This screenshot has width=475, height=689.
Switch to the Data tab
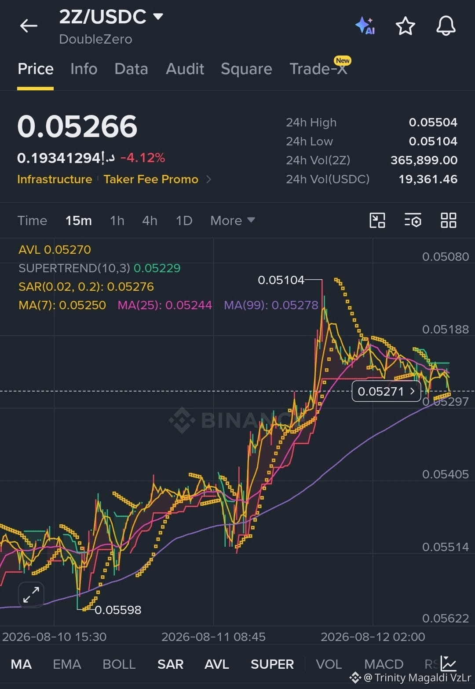[131, 69]
